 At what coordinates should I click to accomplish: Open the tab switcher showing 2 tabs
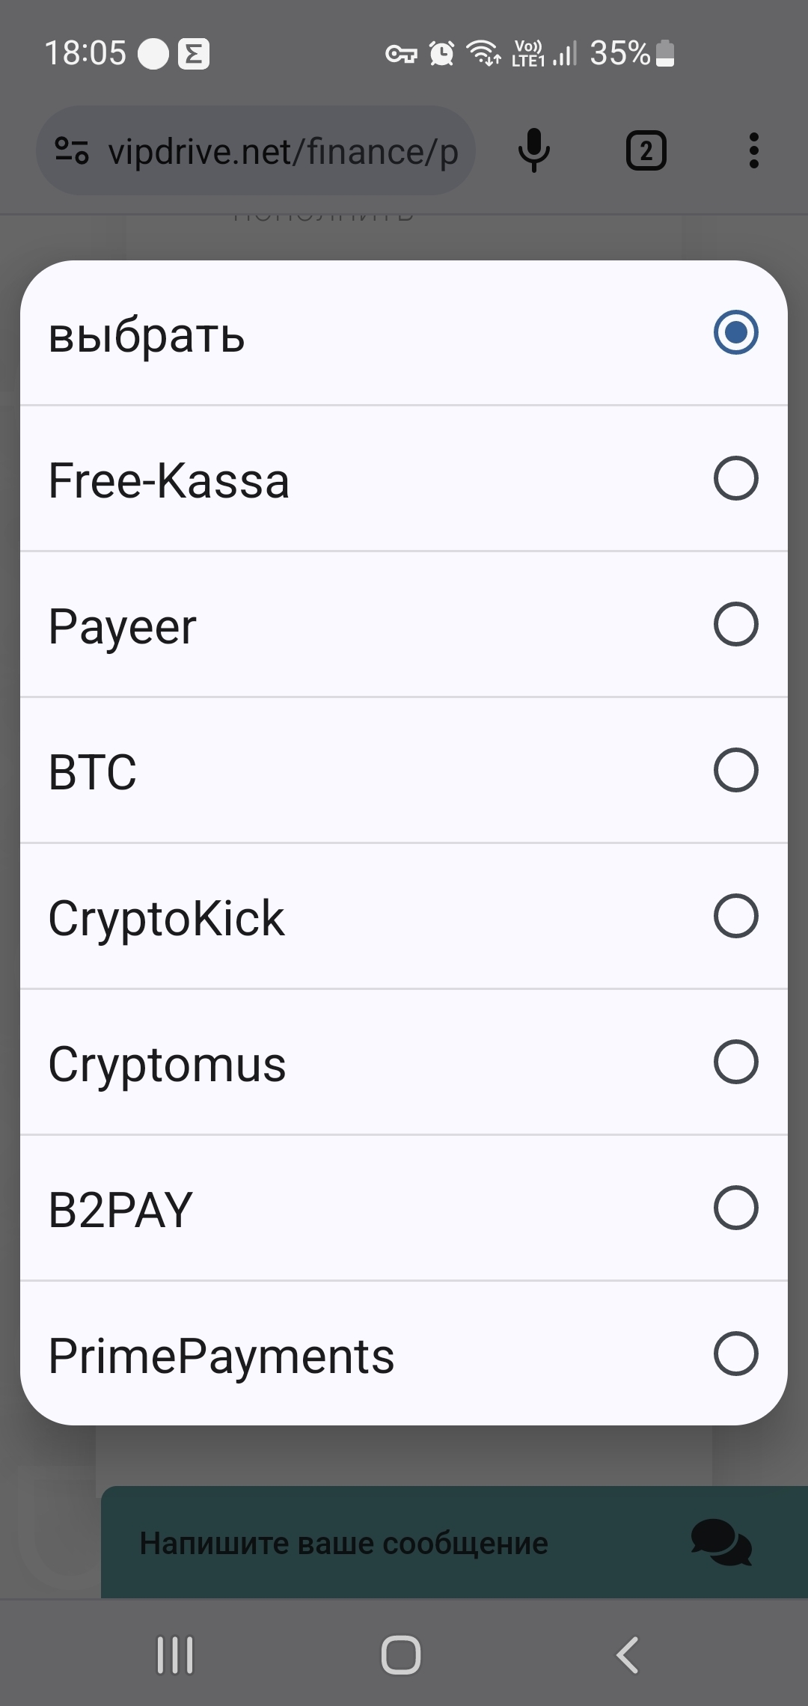[646, 151]
